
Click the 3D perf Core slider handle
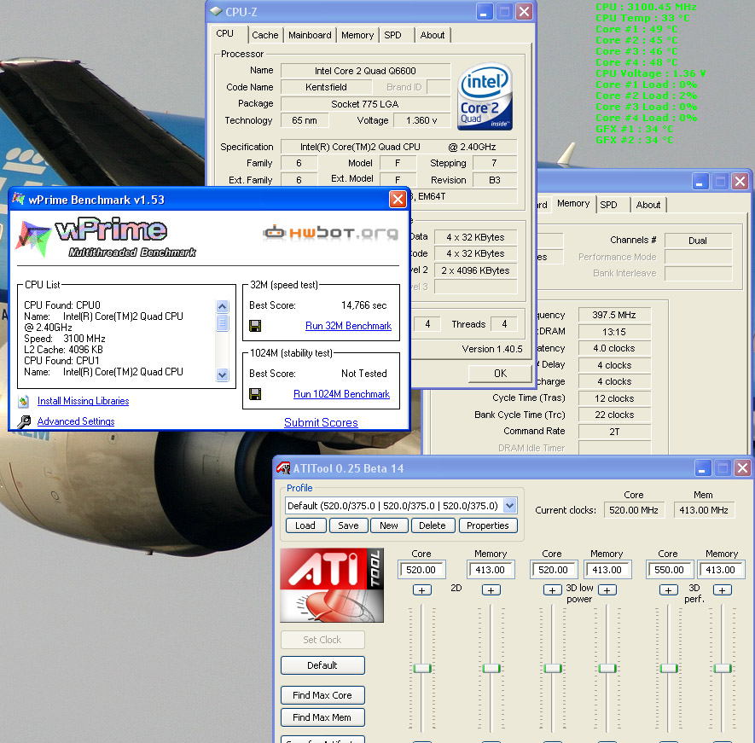coord(669,669)
